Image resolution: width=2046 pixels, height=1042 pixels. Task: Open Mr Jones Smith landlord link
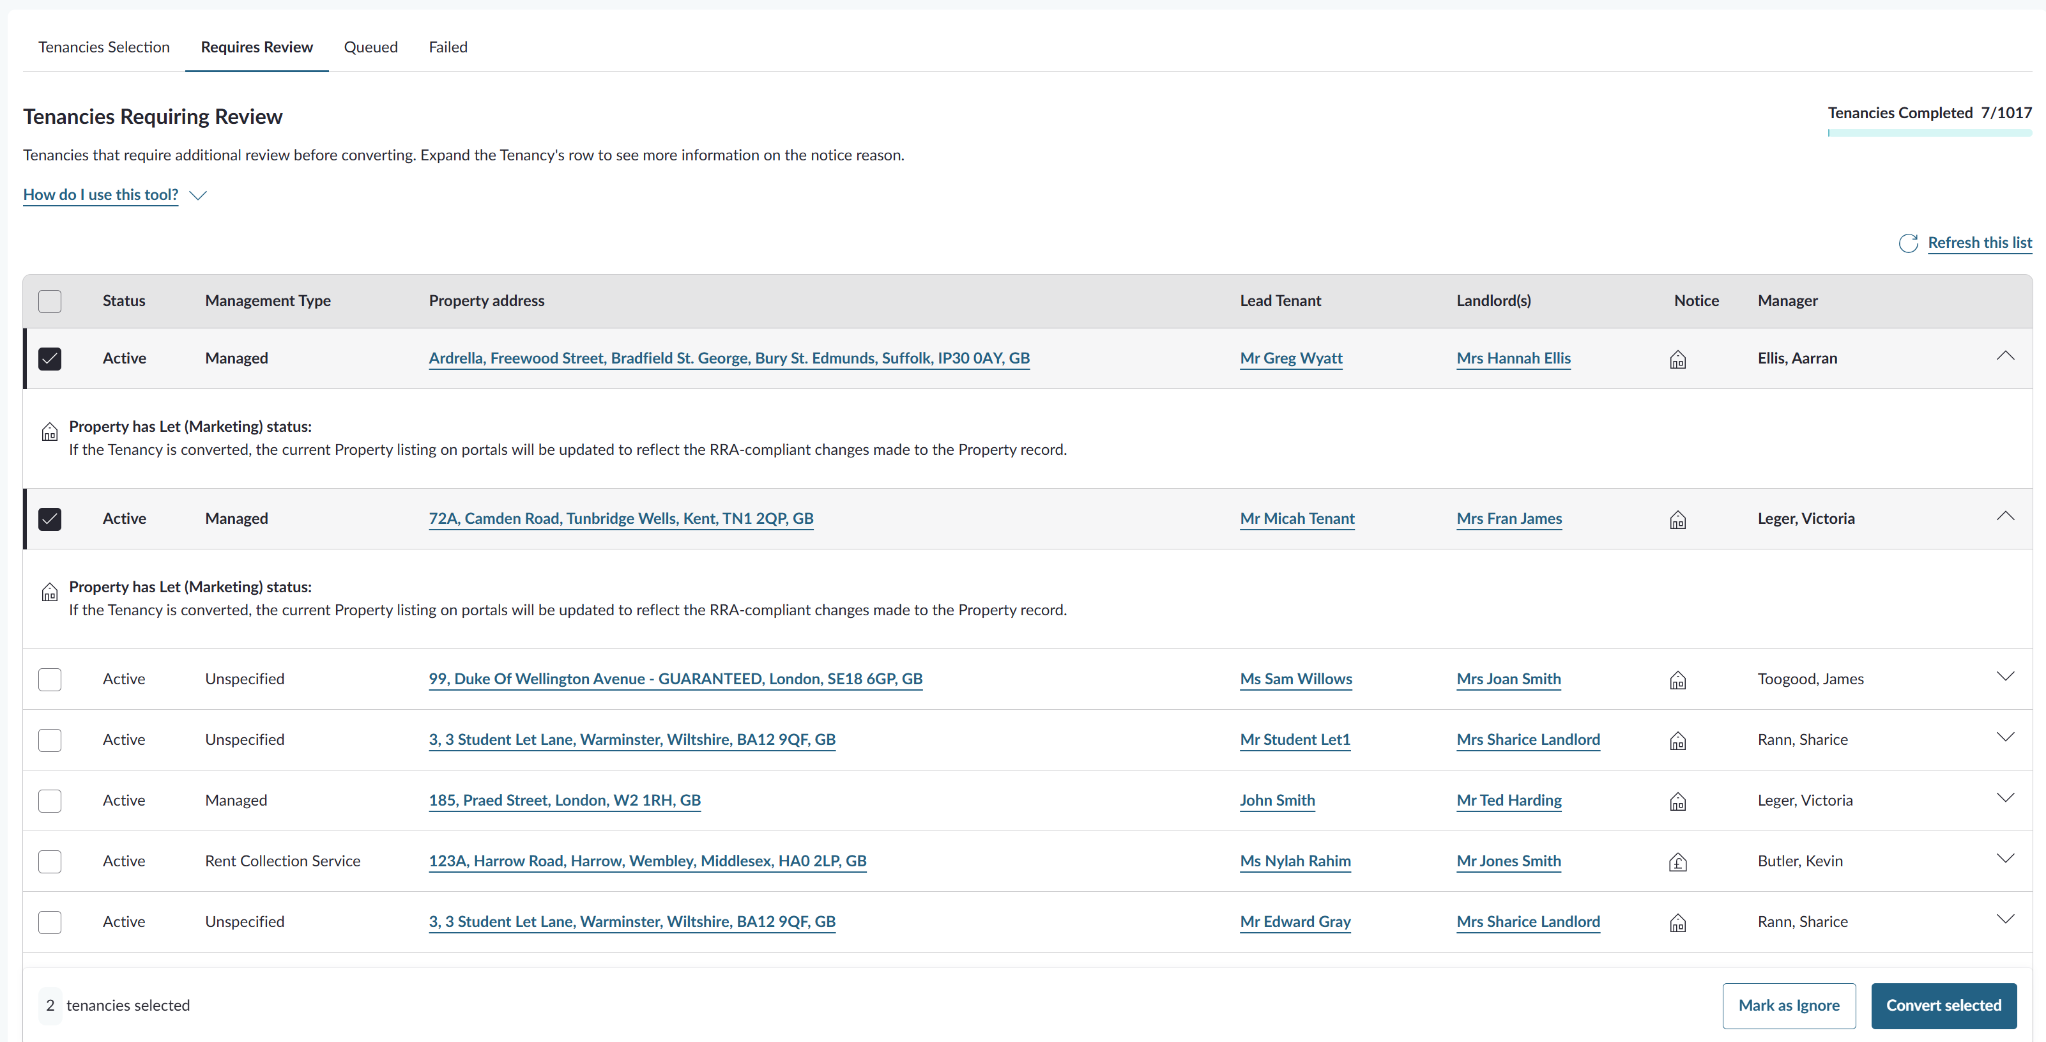point(1508,861)
